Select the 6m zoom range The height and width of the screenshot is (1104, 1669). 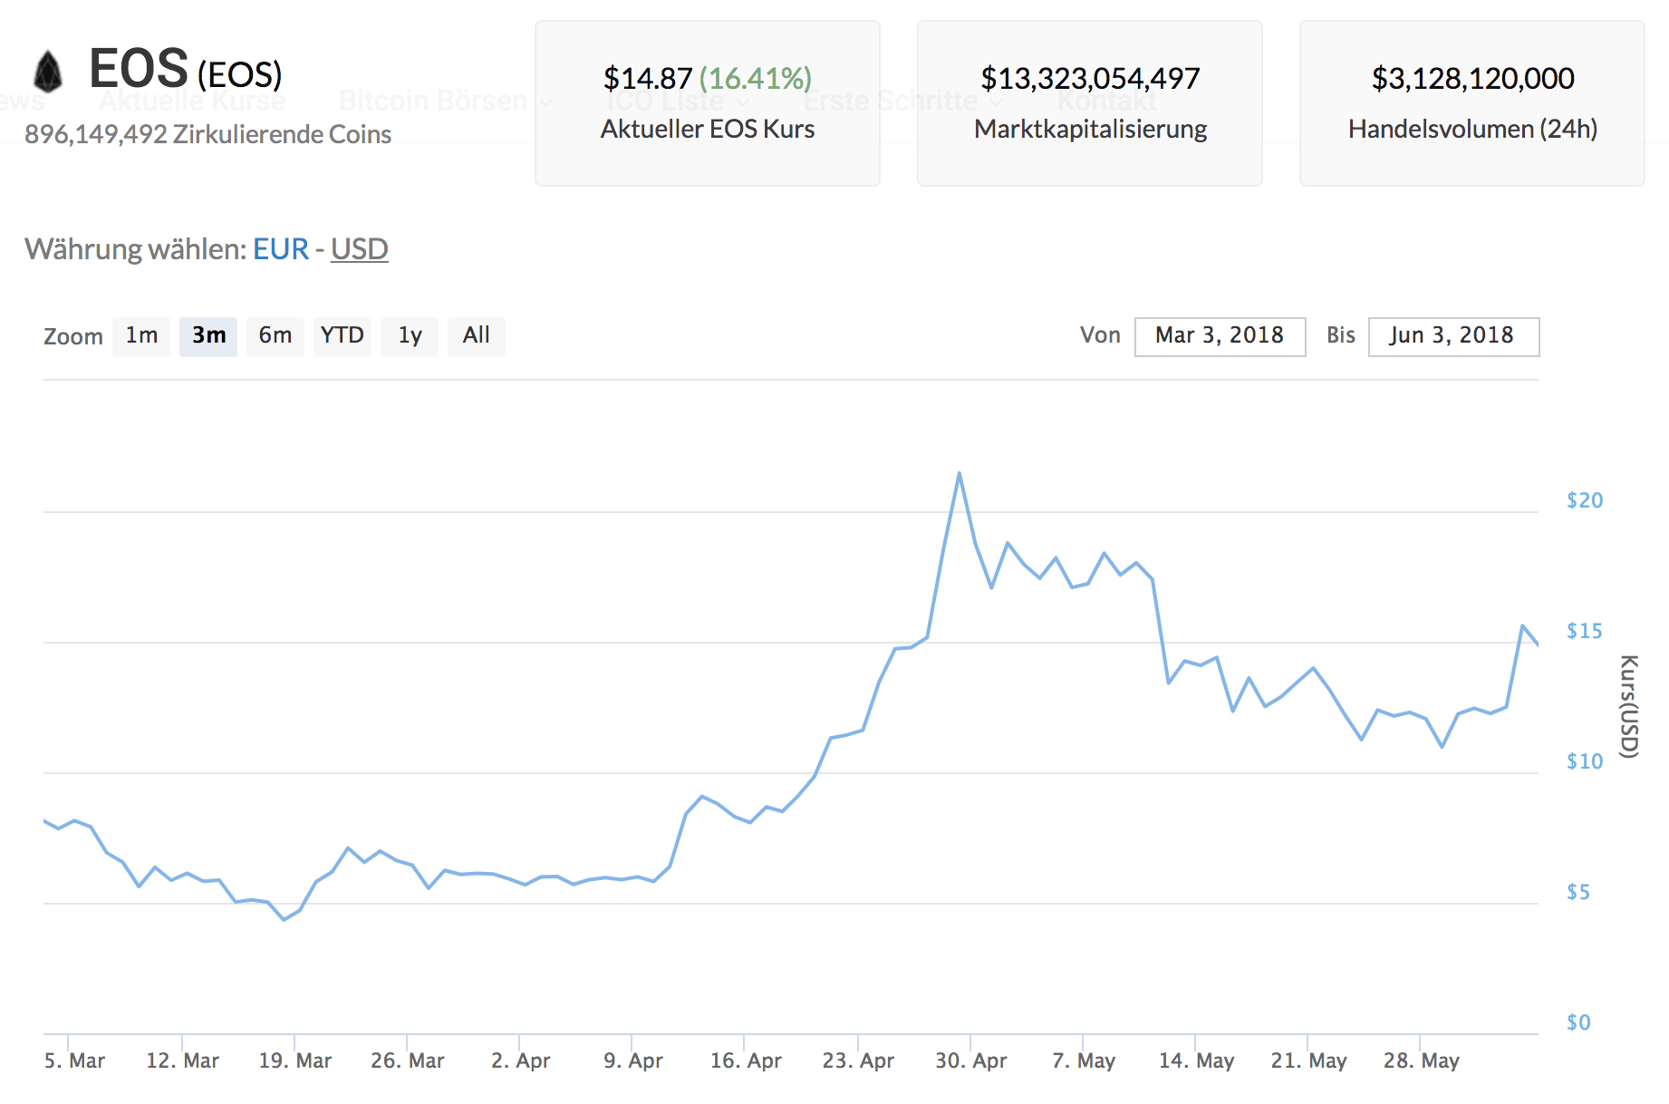pyautogui.click(x=275, y=336)
